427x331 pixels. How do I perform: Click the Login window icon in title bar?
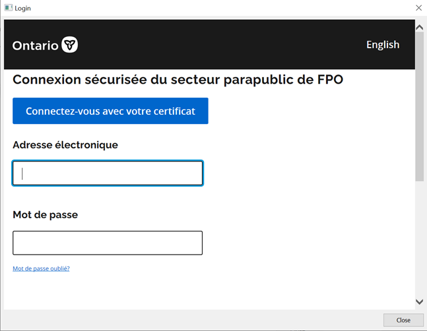click(x=8, y=8)
